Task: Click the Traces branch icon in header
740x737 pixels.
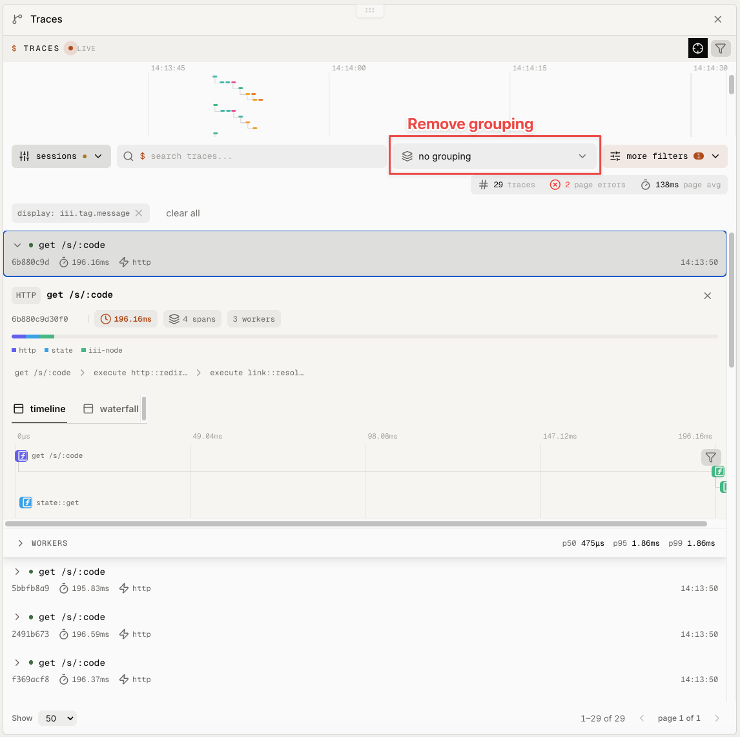Action: click(17, 19)
